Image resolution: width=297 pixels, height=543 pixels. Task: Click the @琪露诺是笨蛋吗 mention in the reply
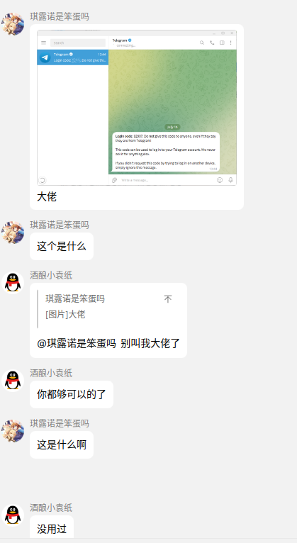click(76, 343)
